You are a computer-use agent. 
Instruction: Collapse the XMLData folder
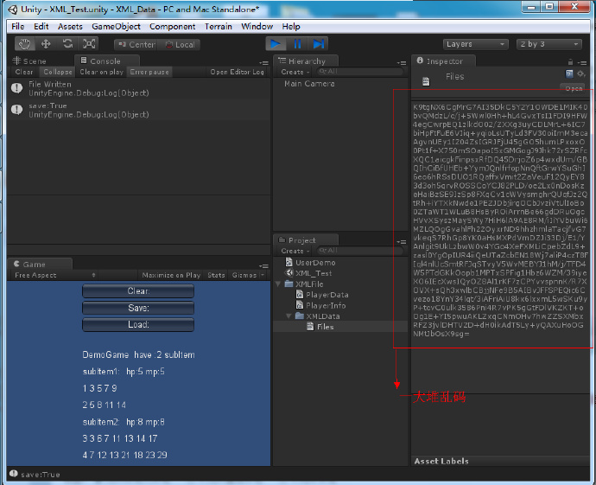288,316
